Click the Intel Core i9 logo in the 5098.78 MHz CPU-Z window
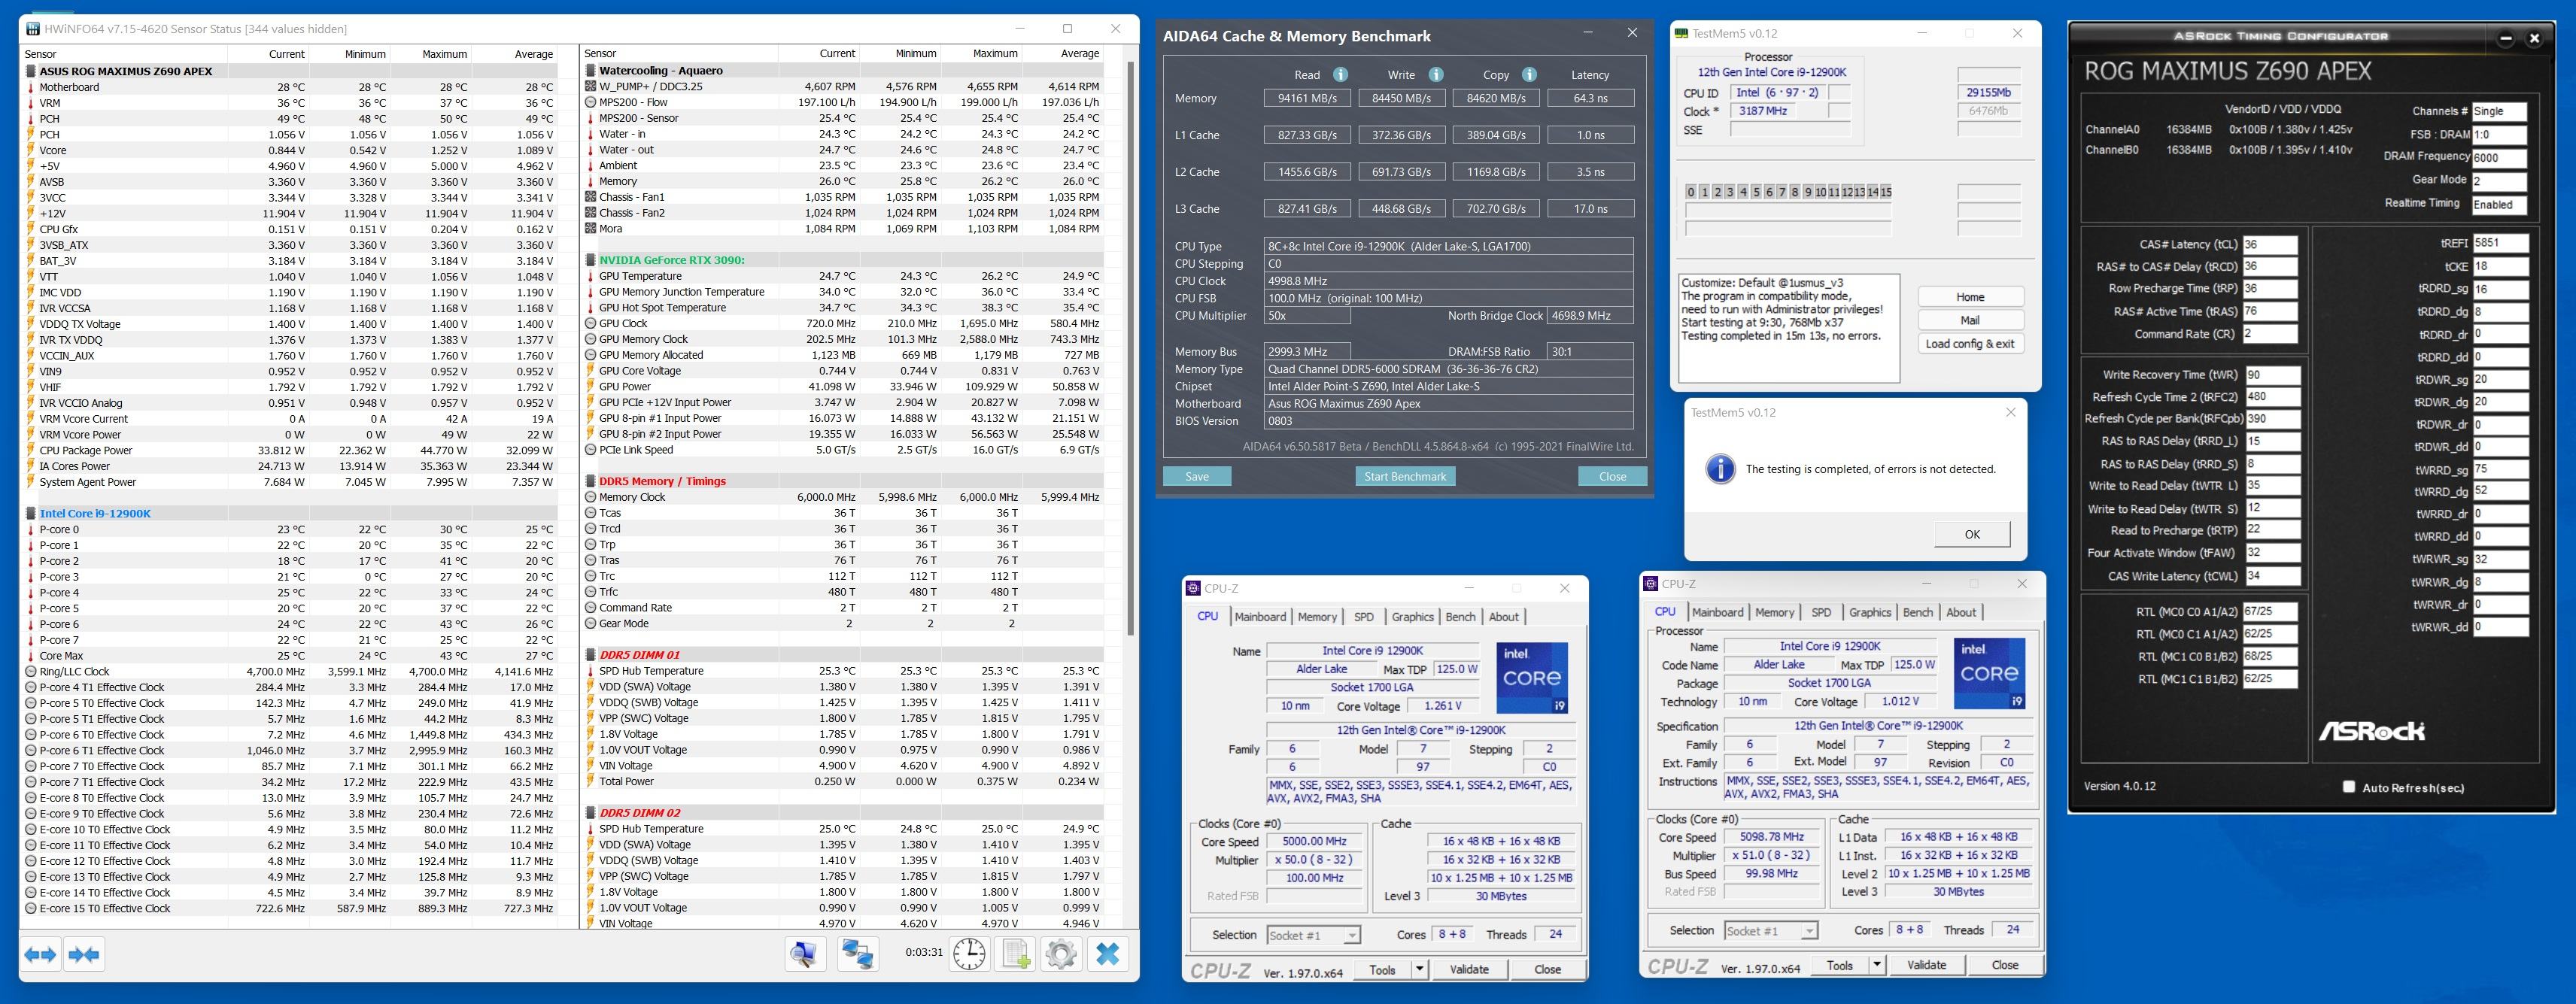 point(1989,673)
